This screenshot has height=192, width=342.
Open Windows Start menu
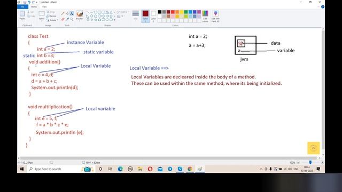point(22,169)
